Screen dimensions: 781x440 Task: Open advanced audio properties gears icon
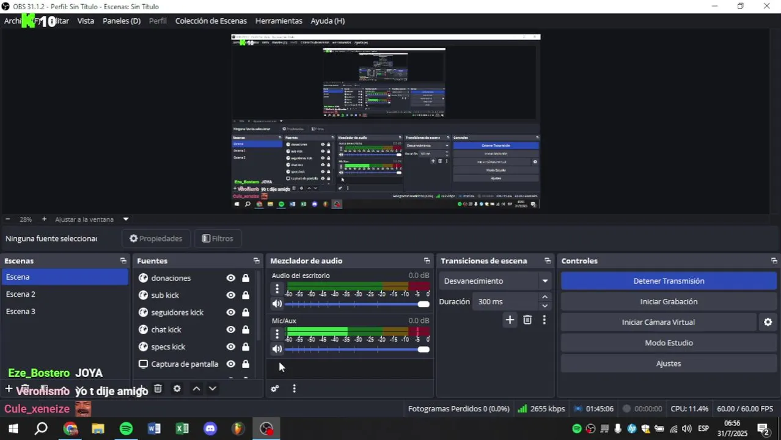[275, 389]
